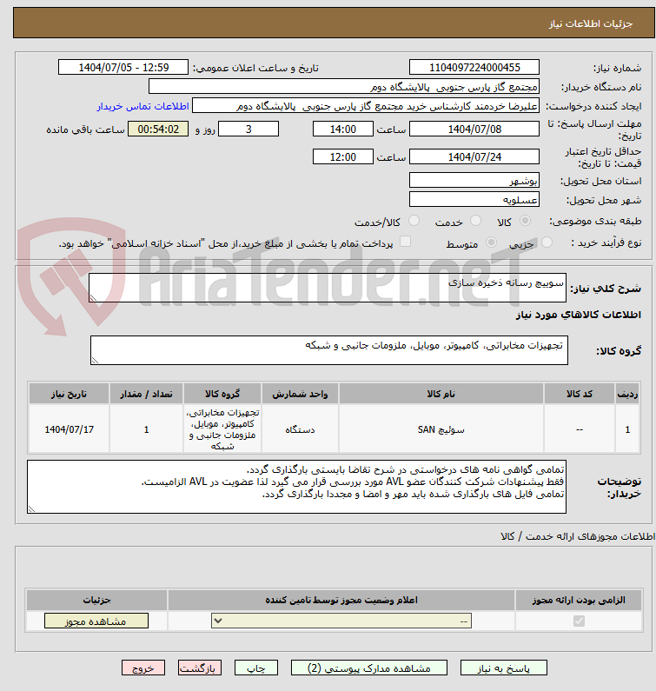The image size is (656, 691).
Task: Select the خدمت radio button
Action: (x=475, y=221)
